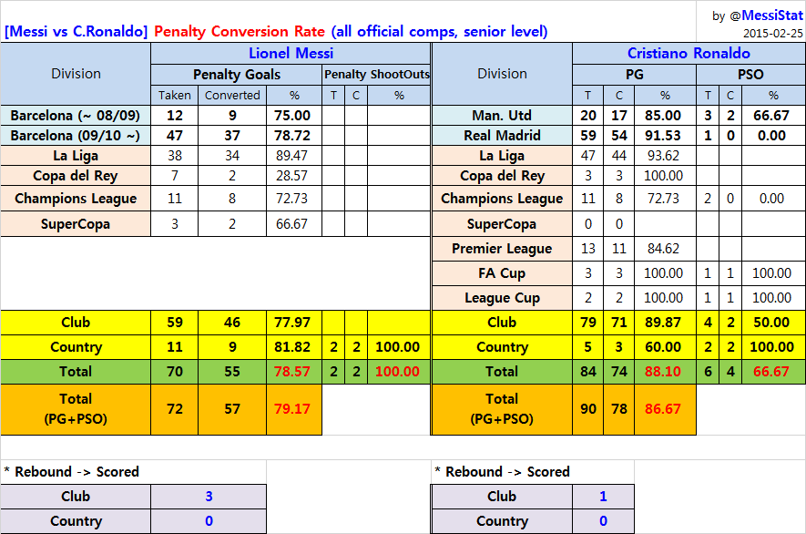Click Messi's Club rebound value '3'

209,497
